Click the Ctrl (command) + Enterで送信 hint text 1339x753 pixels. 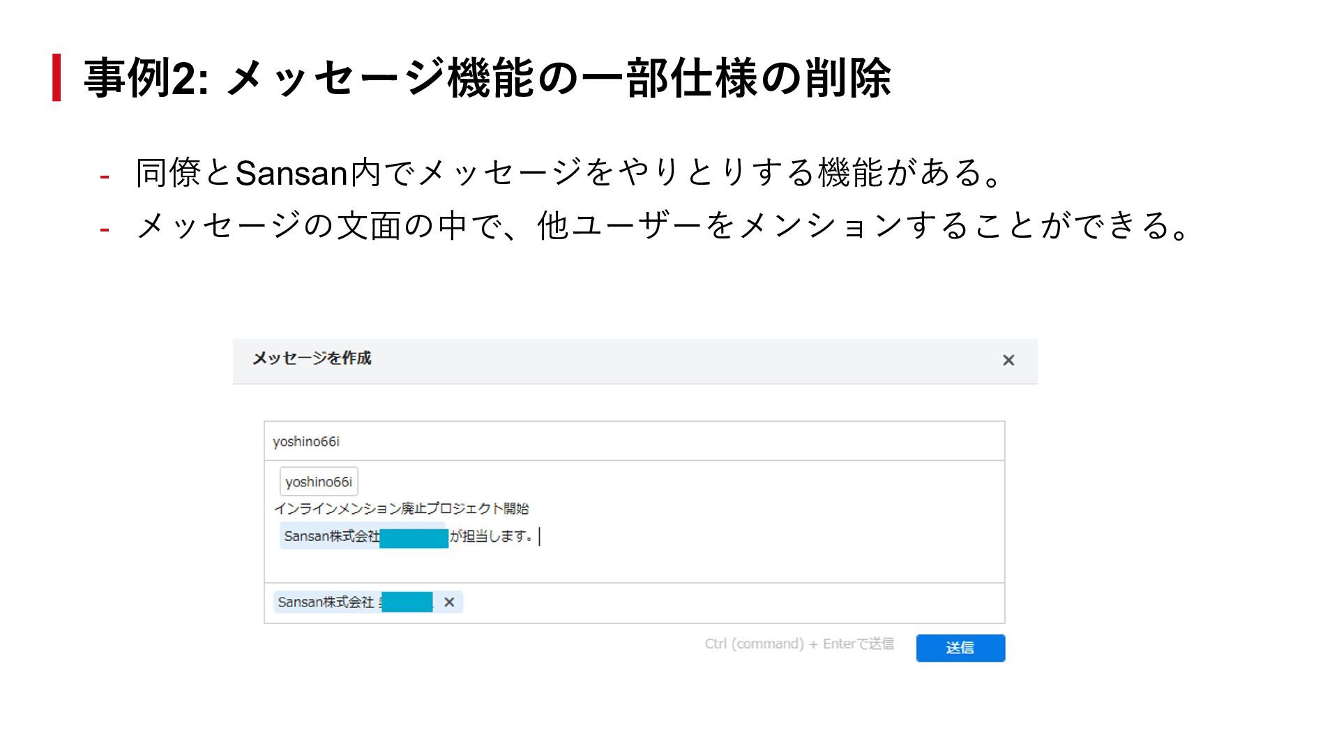[799, 644]
